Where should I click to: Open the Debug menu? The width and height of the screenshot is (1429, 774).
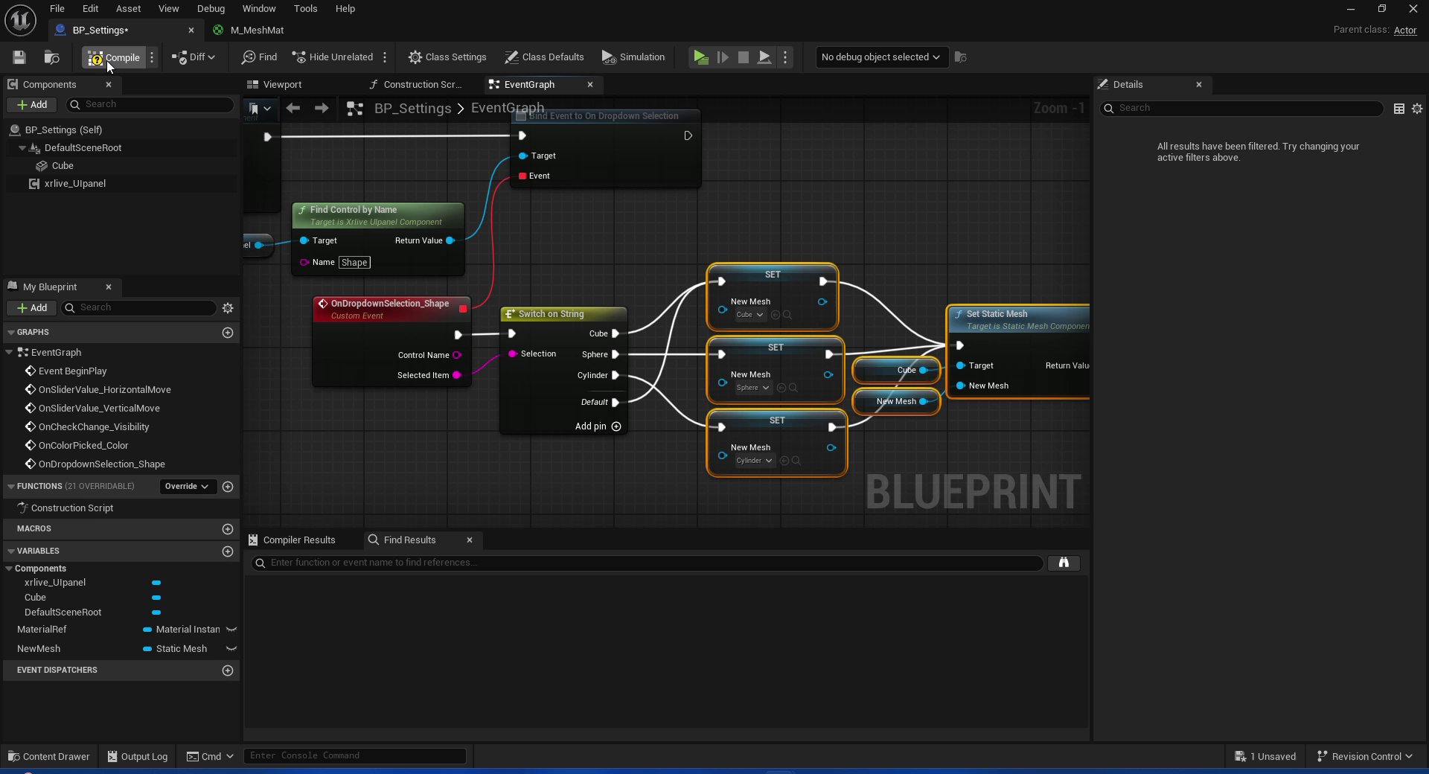[x=211, y=9]
